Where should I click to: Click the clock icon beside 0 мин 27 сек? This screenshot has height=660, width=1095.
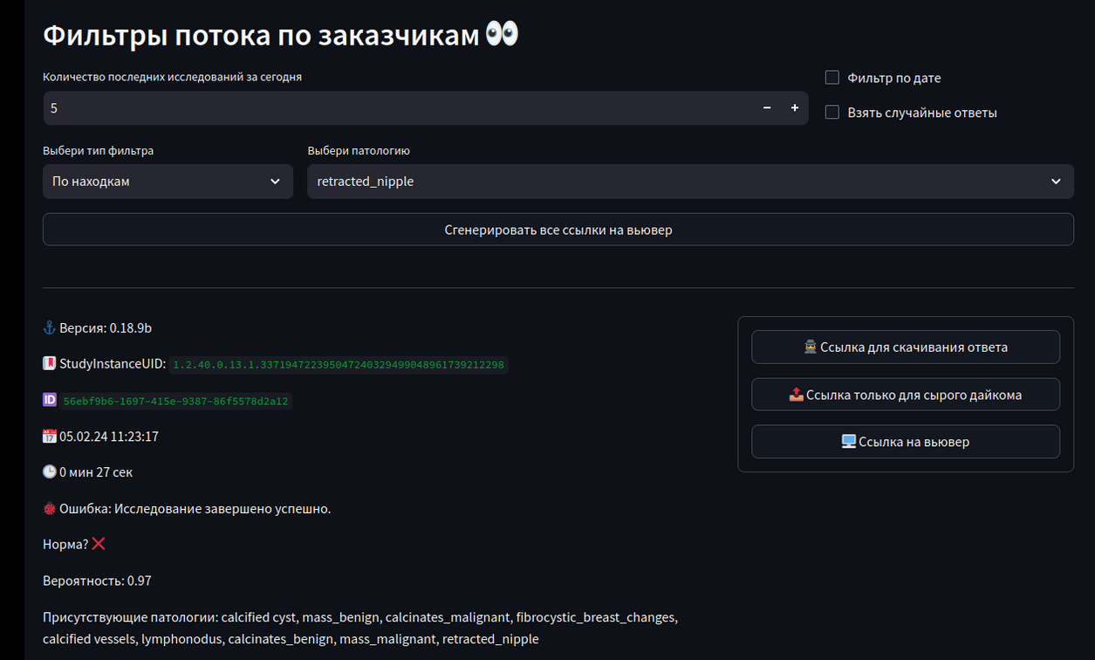(50, 472)
